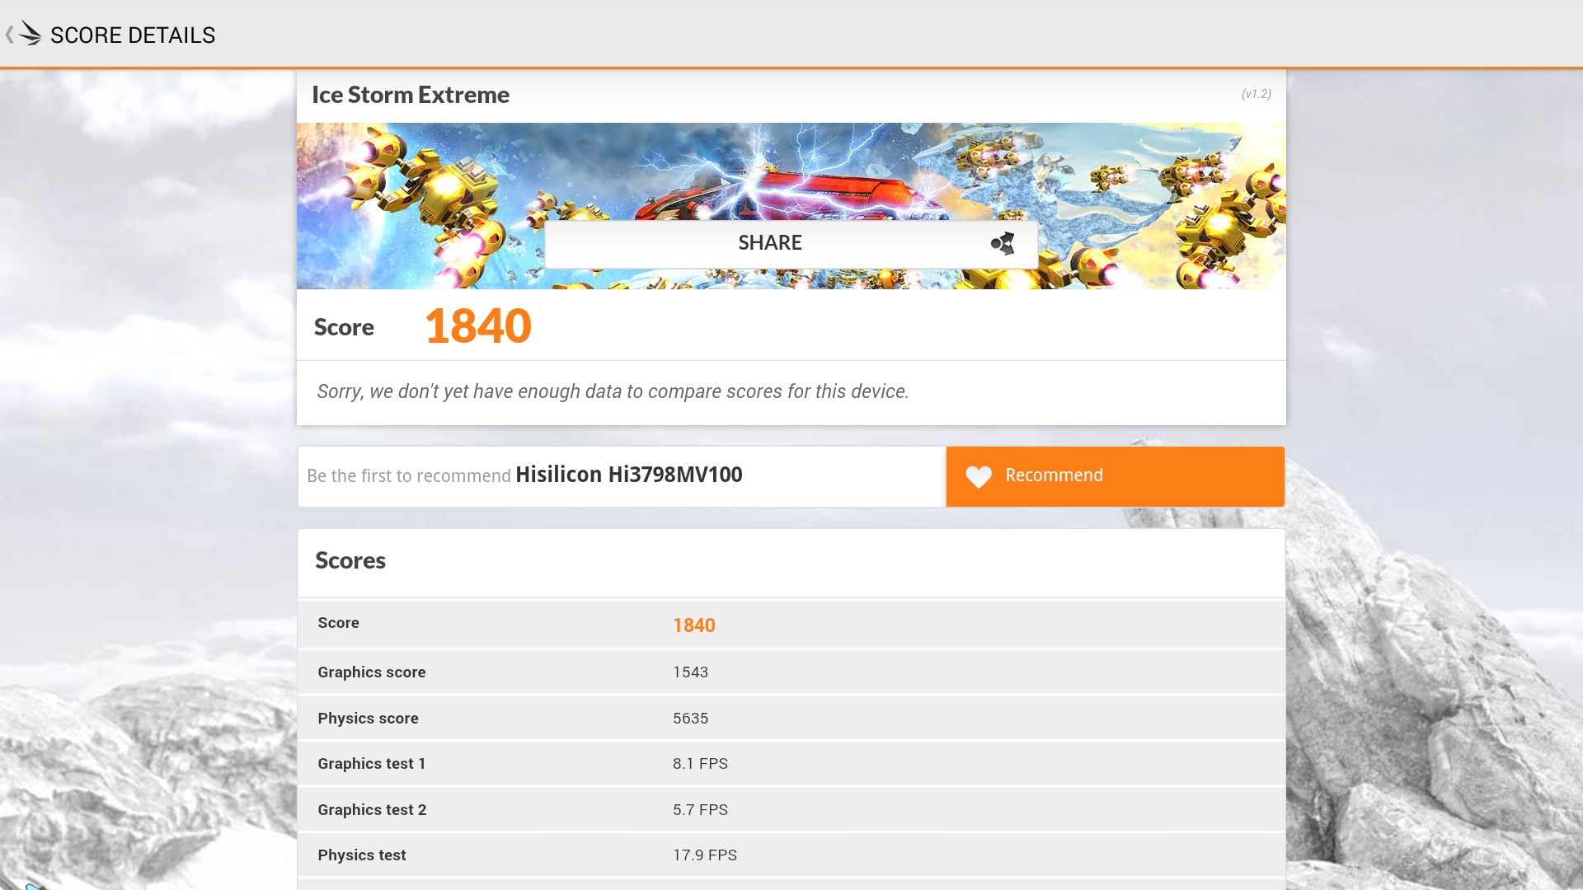Select the Score row value 1840

pyautogui.click(x=694, y=625)
